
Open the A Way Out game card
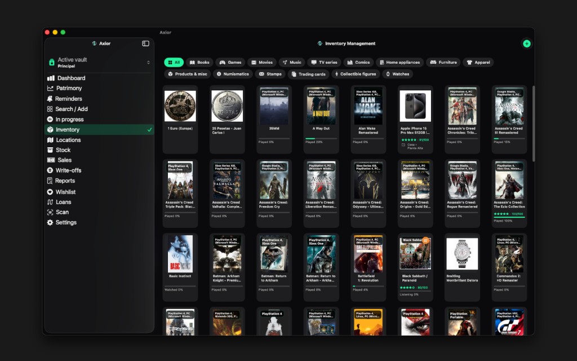[321, 120]
